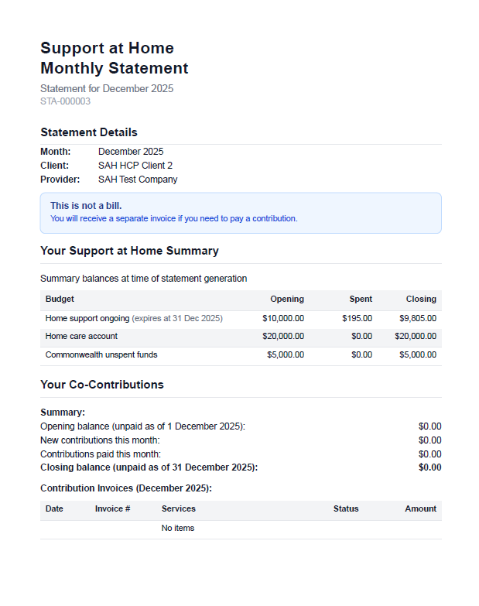Screen dimensions: 479x606
Task: Click the Budget column header
Action: pos(60,299)
